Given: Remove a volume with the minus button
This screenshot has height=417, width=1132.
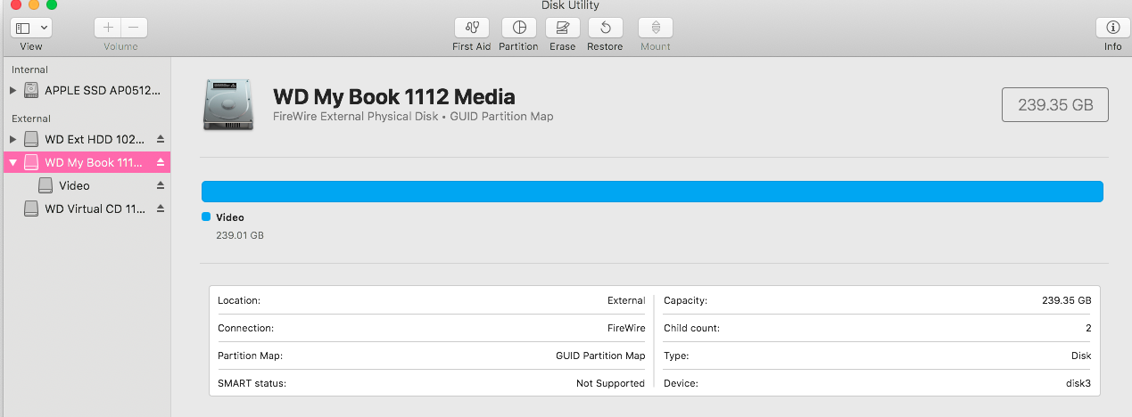Looking at the screenshot, I should pos(134,28).
